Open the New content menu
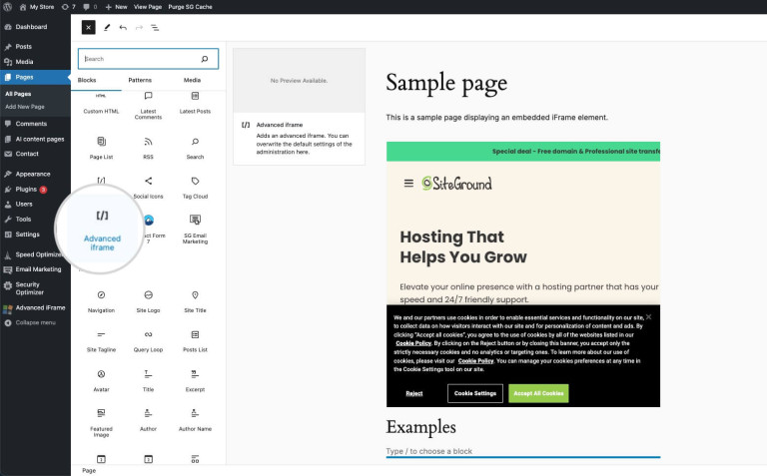Image resolution: width=767 pixels, height=476 pixels. click(x=117, y=7)
